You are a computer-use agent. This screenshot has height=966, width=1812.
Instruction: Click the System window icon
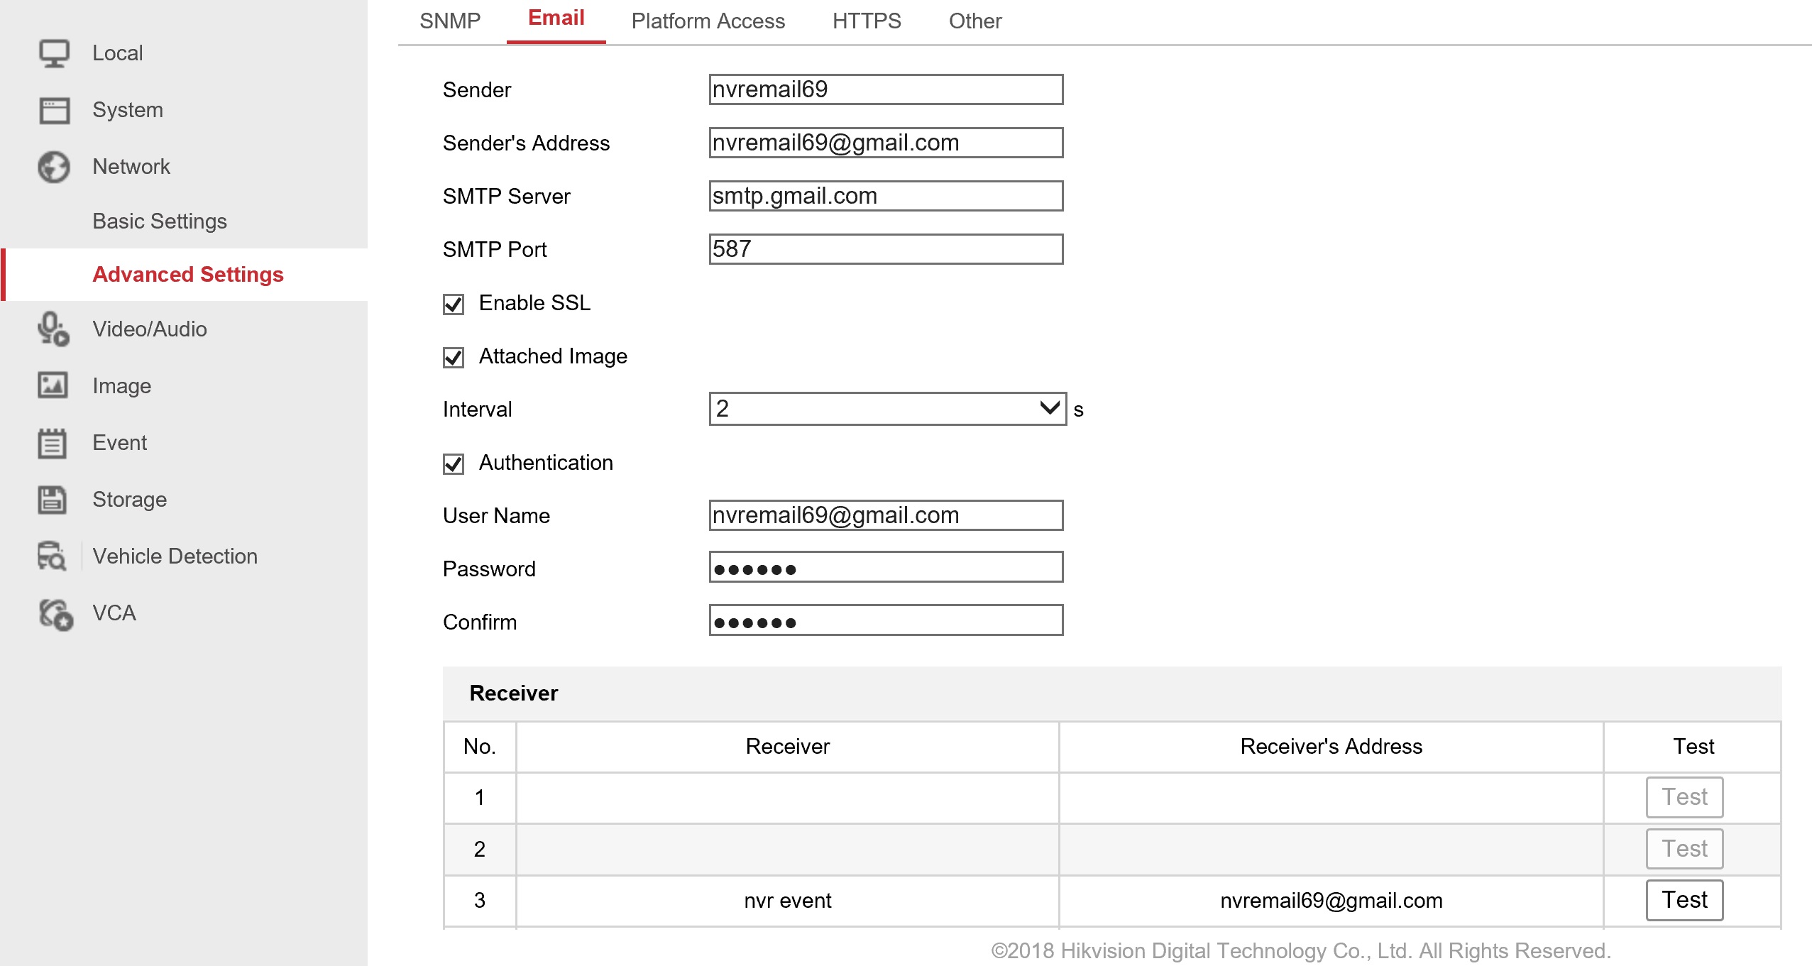(x=54, y=110)
